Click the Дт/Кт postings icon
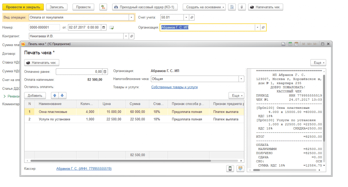348x187 pixels. click(103, 7)
